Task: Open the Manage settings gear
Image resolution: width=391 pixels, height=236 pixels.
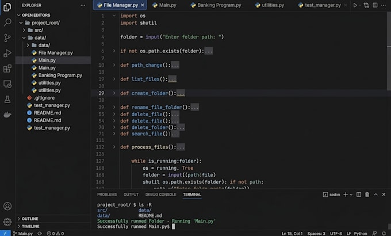Action: 7,222
